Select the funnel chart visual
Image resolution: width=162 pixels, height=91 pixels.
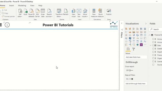click(134, 38)
